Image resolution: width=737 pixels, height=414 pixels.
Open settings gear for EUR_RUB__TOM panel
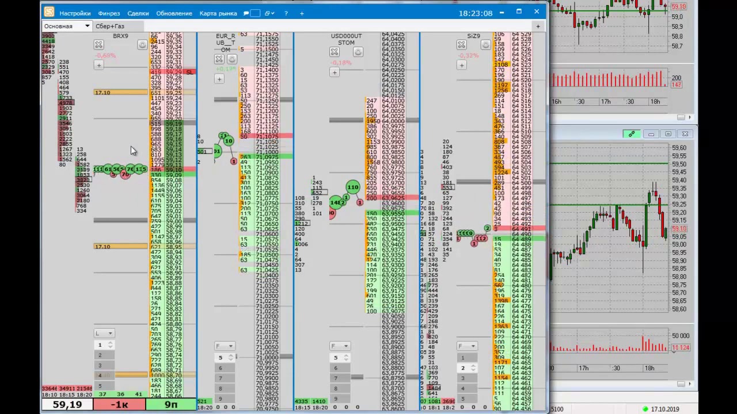click(231, 59)
